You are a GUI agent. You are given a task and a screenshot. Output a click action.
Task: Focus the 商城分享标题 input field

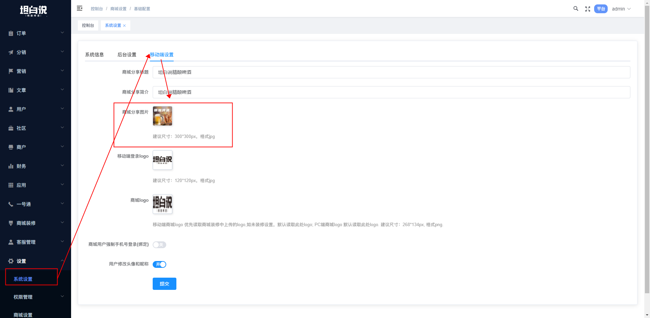(391, 72)
